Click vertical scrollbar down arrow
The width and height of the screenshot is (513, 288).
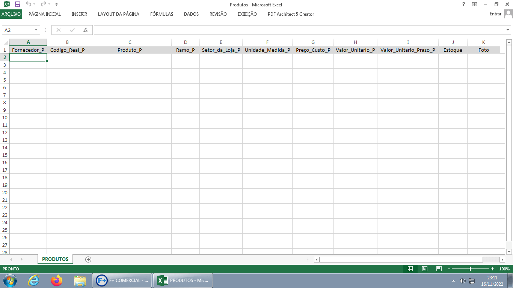point(509,252)
